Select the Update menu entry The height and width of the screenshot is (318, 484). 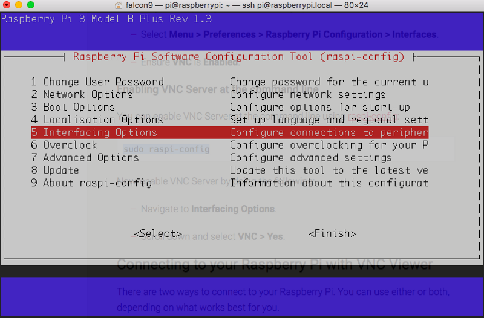click(55, 170)
